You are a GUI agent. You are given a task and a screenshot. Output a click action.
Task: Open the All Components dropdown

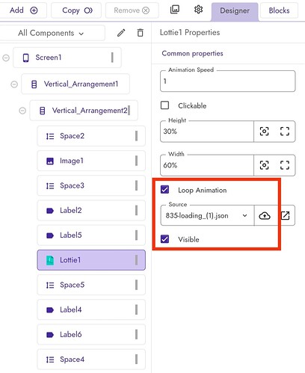click(51, 33)
